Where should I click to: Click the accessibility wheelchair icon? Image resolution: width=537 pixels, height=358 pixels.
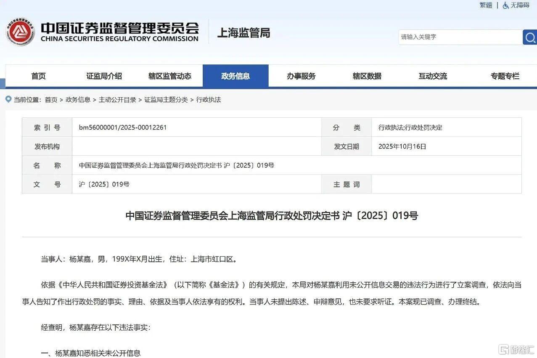pos(505,5)
